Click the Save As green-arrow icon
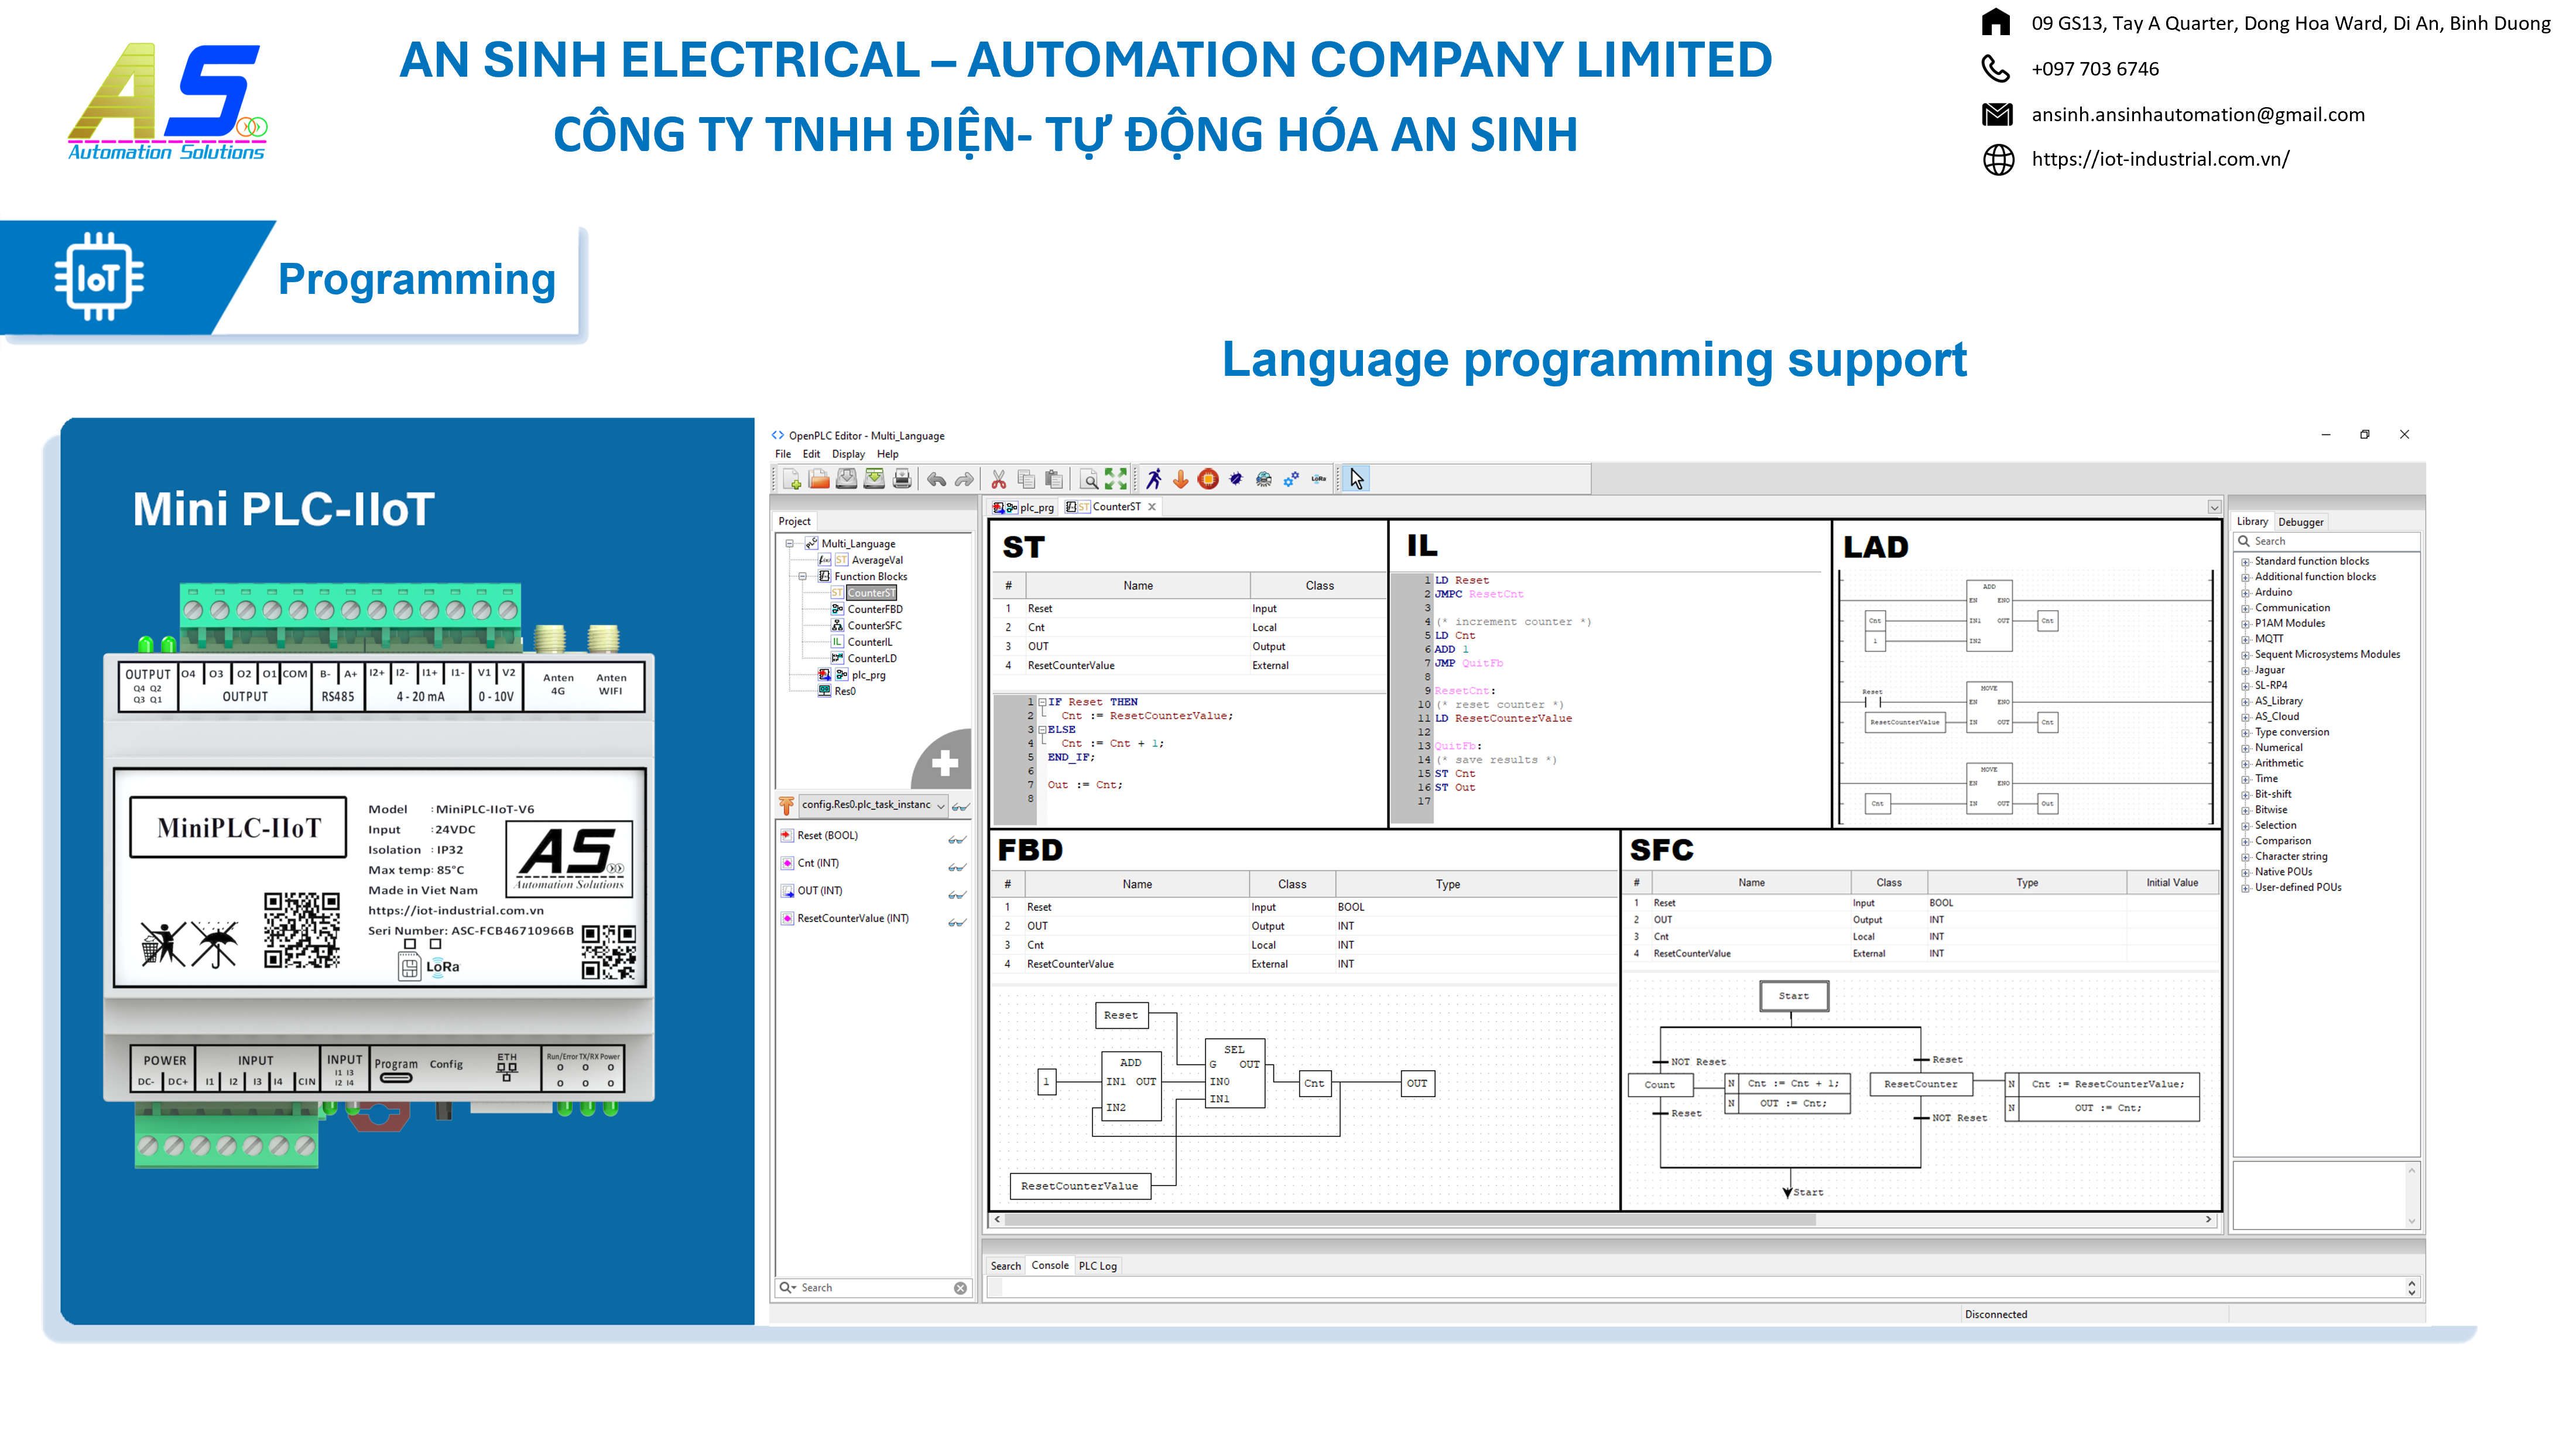The height and width of the screenshot is (1449, 2576). pos(874,479)
